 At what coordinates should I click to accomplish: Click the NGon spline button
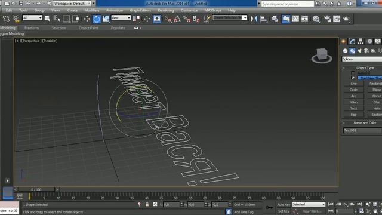(x=353, y=102)
